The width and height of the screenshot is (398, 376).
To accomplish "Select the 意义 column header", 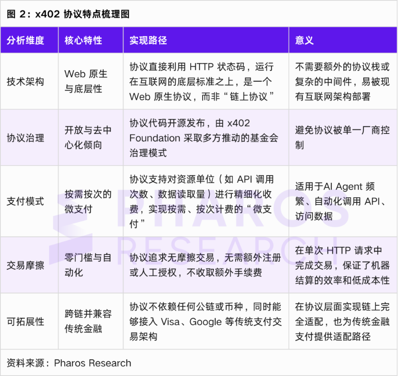I will [x=304, y=40].
